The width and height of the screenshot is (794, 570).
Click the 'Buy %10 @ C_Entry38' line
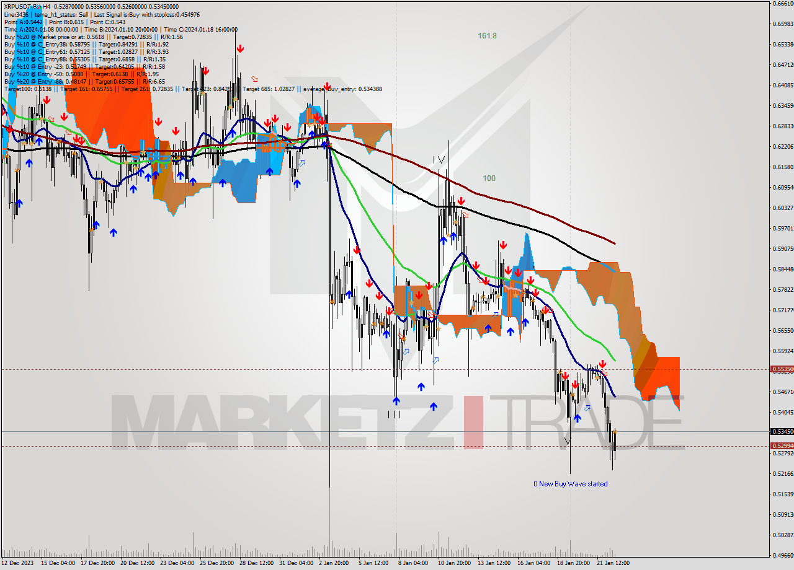(x=86, y=44)
